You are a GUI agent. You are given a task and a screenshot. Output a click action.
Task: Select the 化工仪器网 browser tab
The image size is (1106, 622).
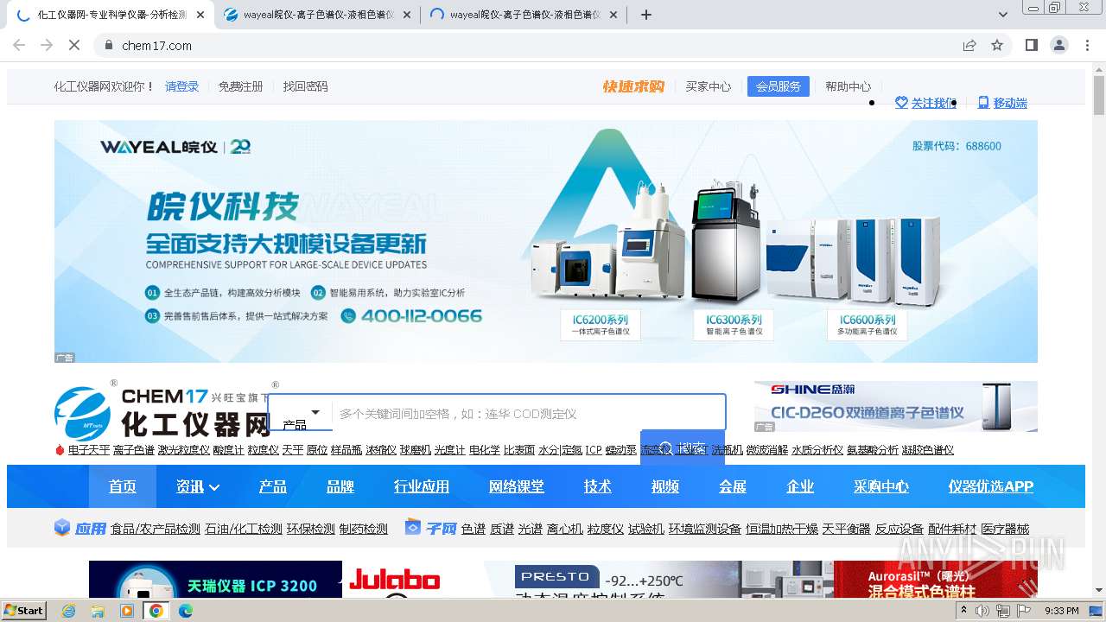point(109,15)
